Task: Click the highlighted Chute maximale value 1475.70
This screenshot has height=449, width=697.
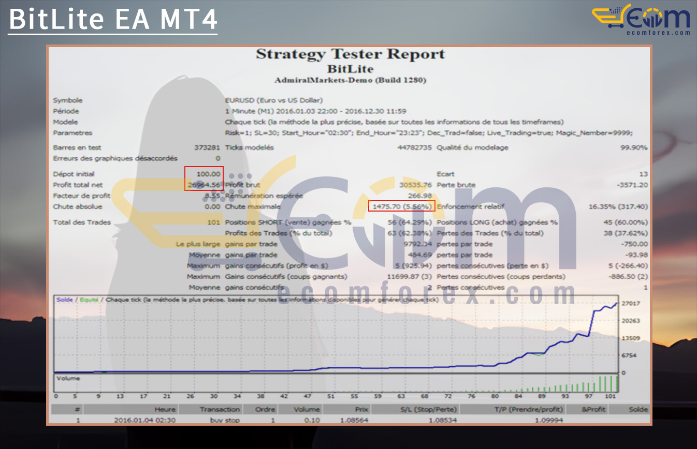Action: pyautogui.click(x=401, y=206)
